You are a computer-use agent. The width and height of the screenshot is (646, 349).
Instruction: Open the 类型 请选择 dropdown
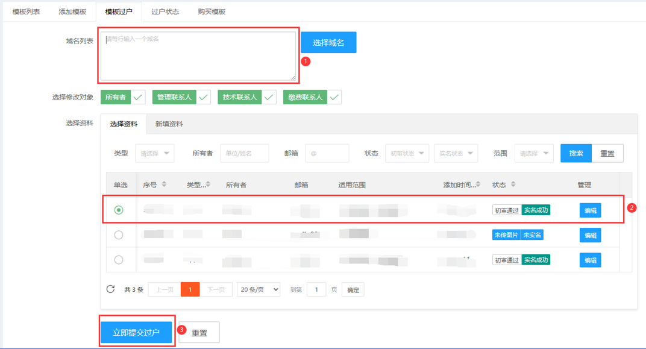coord(155,153)
